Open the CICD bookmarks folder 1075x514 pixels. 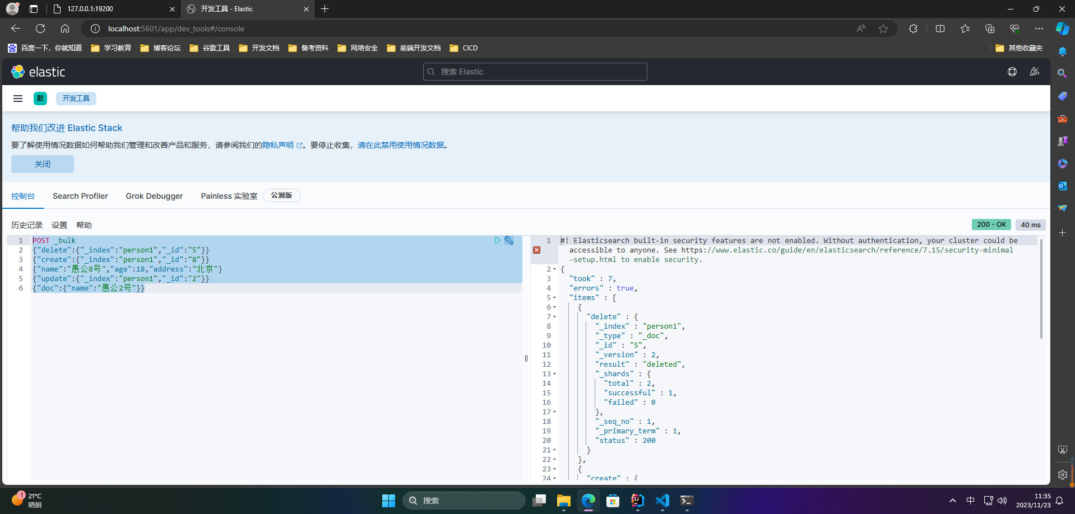pyautogui.click(x=464, y=48)
